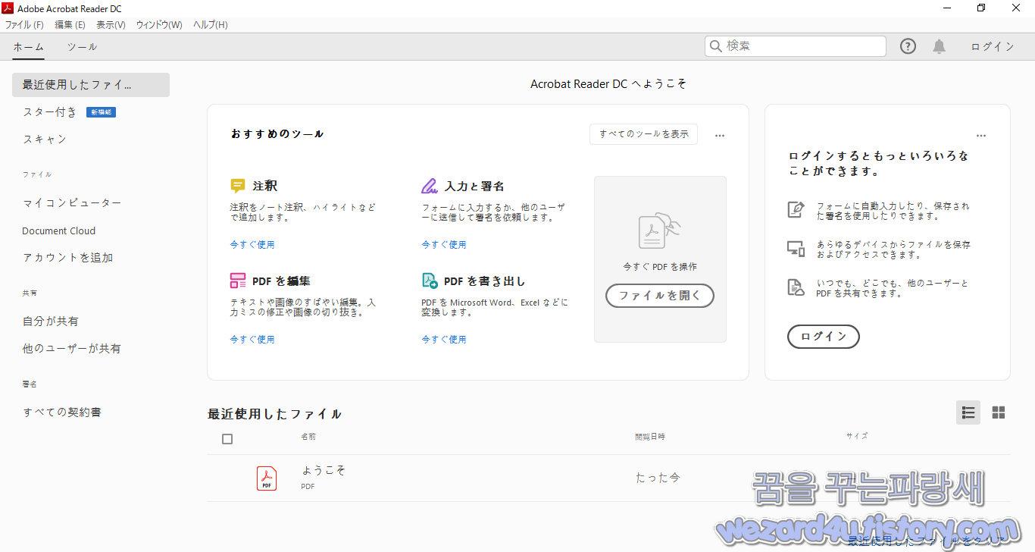Viewport: 1035px width, 552px height.
Task: Click the form auto-fill icon in login card
Action: pyautogui.click(x=796, y=210)
